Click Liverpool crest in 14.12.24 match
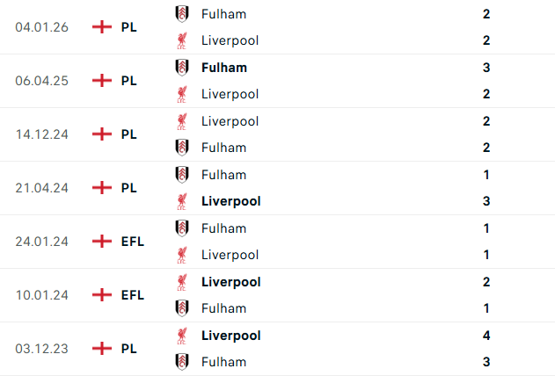This screenshot has height=376, width=555. tap(182, 121)
